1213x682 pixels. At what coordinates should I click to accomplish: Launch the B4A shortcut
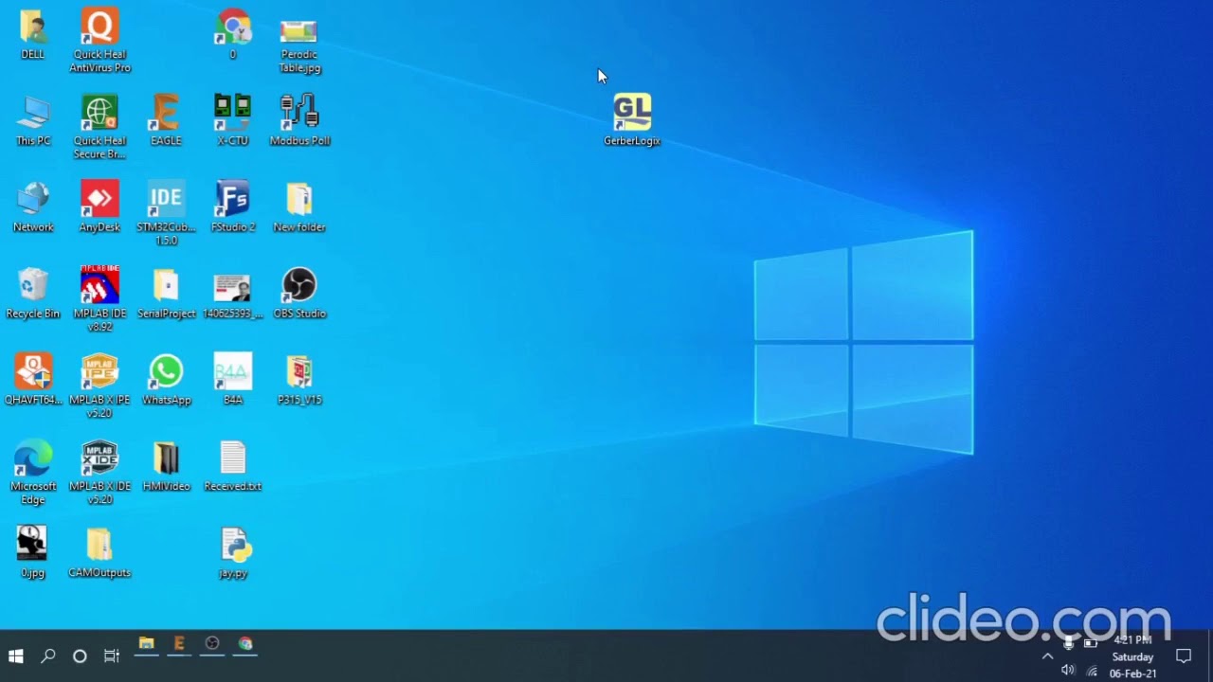coord(233,379)
